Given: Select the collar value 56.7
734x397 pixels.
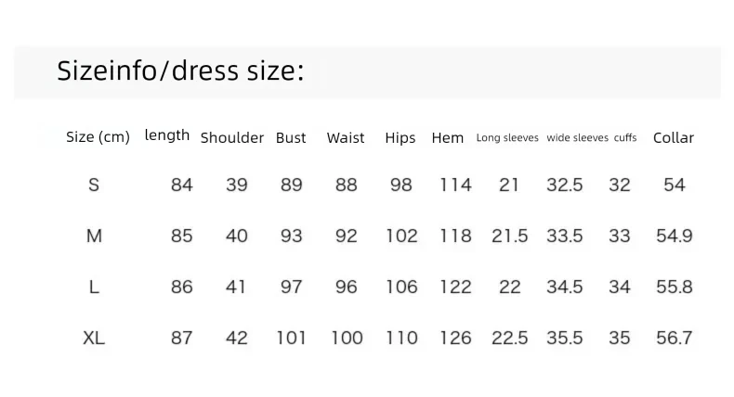Looking at the screenshot, I should pos(675,338).
